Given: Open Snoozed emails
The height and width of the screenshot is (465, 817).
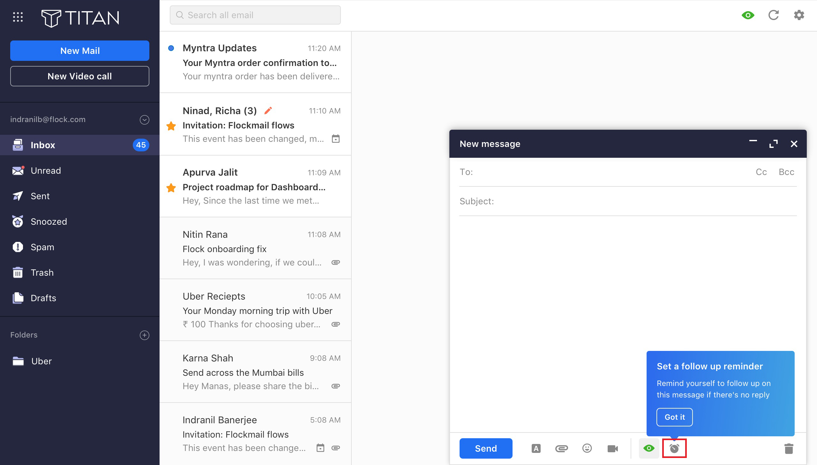Looking at the screenshot, I should click(80, 222).
